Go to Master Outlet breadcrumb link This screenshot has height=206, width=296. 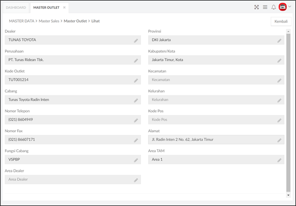(x=75, y=21)
